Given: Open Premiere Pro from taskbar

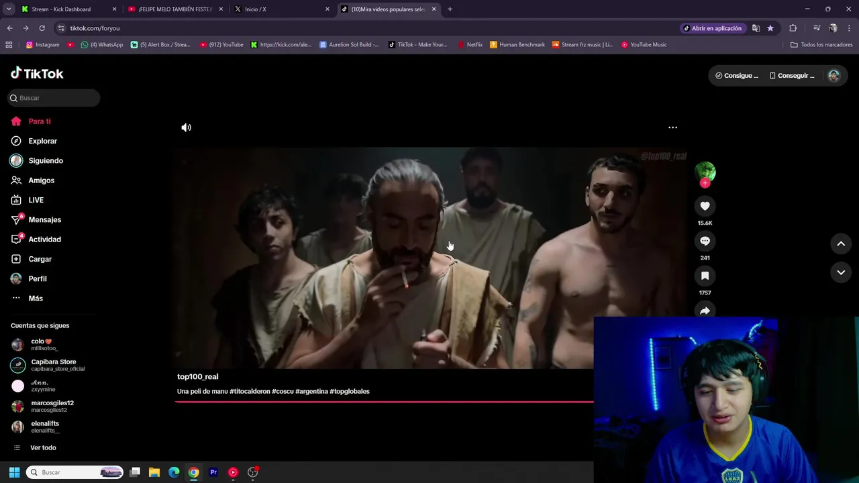Looking at the screenshot, I should pos(213,472).
